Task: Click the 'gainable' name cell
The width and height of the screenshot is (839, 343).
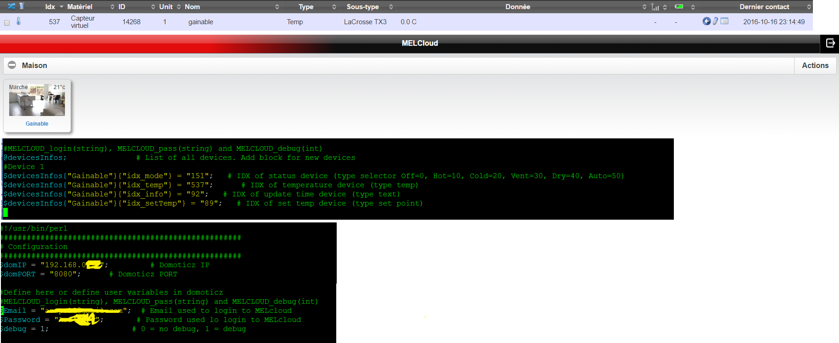Action: (201, 22)
